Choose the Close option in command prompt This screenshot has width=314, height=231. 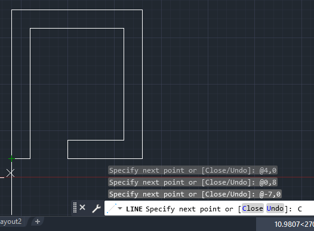click(x=253, y=208)
